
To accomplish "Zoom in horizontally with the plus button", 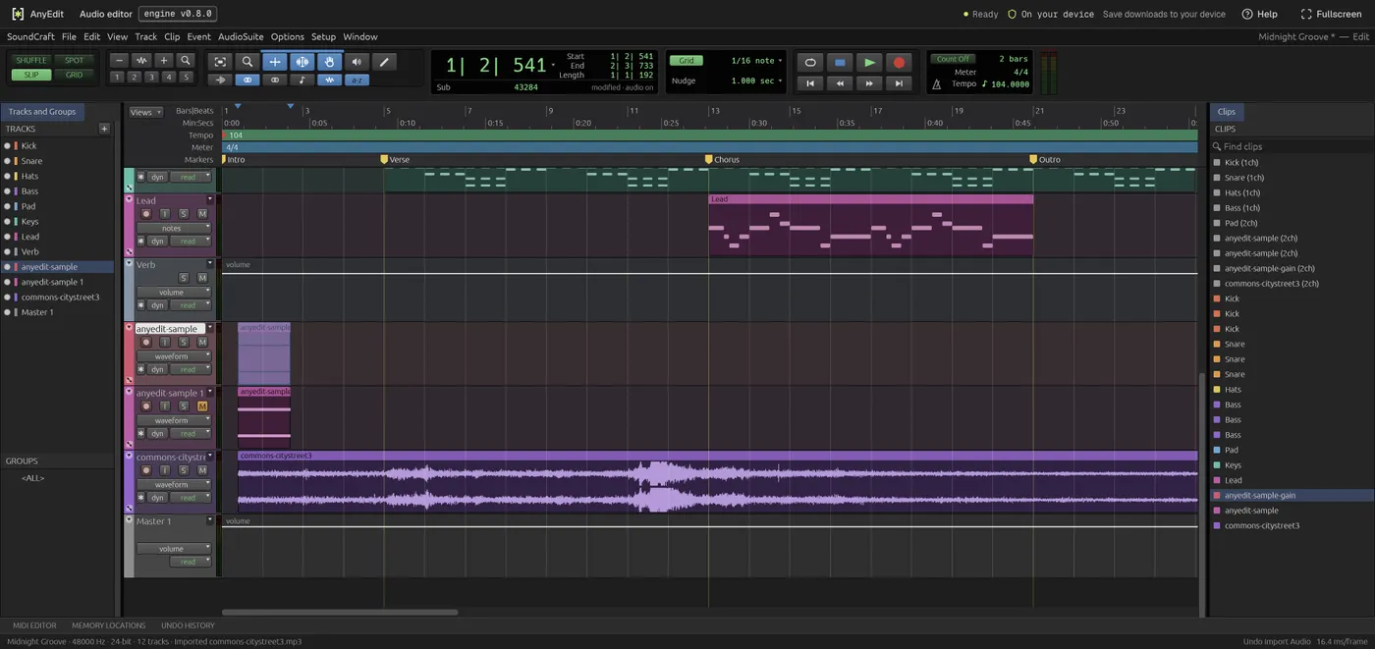I will (164, 61).
